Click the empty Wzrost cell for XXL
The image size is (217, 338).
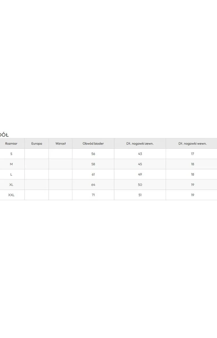[x=61, y=195]
